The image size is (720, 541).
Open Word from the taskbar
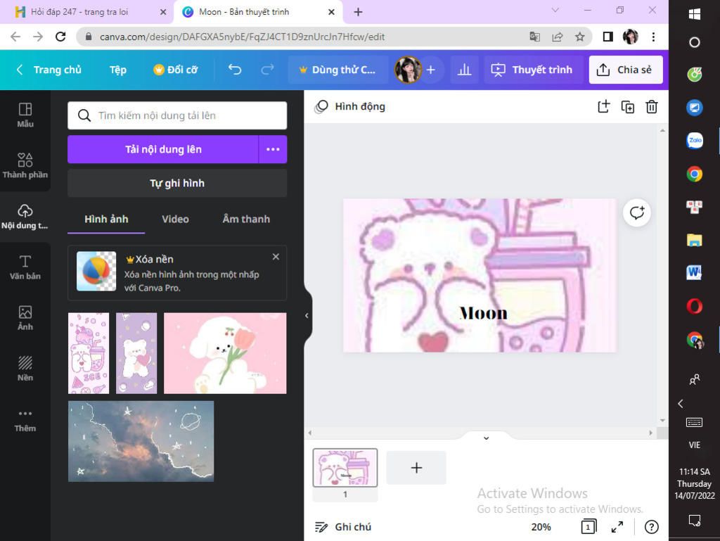click(x=694, y=273)
